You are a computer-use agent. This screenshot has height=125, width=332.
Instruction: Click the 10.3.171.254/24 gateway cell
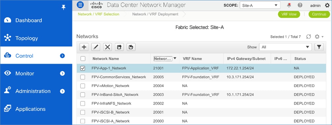[240, 77]
